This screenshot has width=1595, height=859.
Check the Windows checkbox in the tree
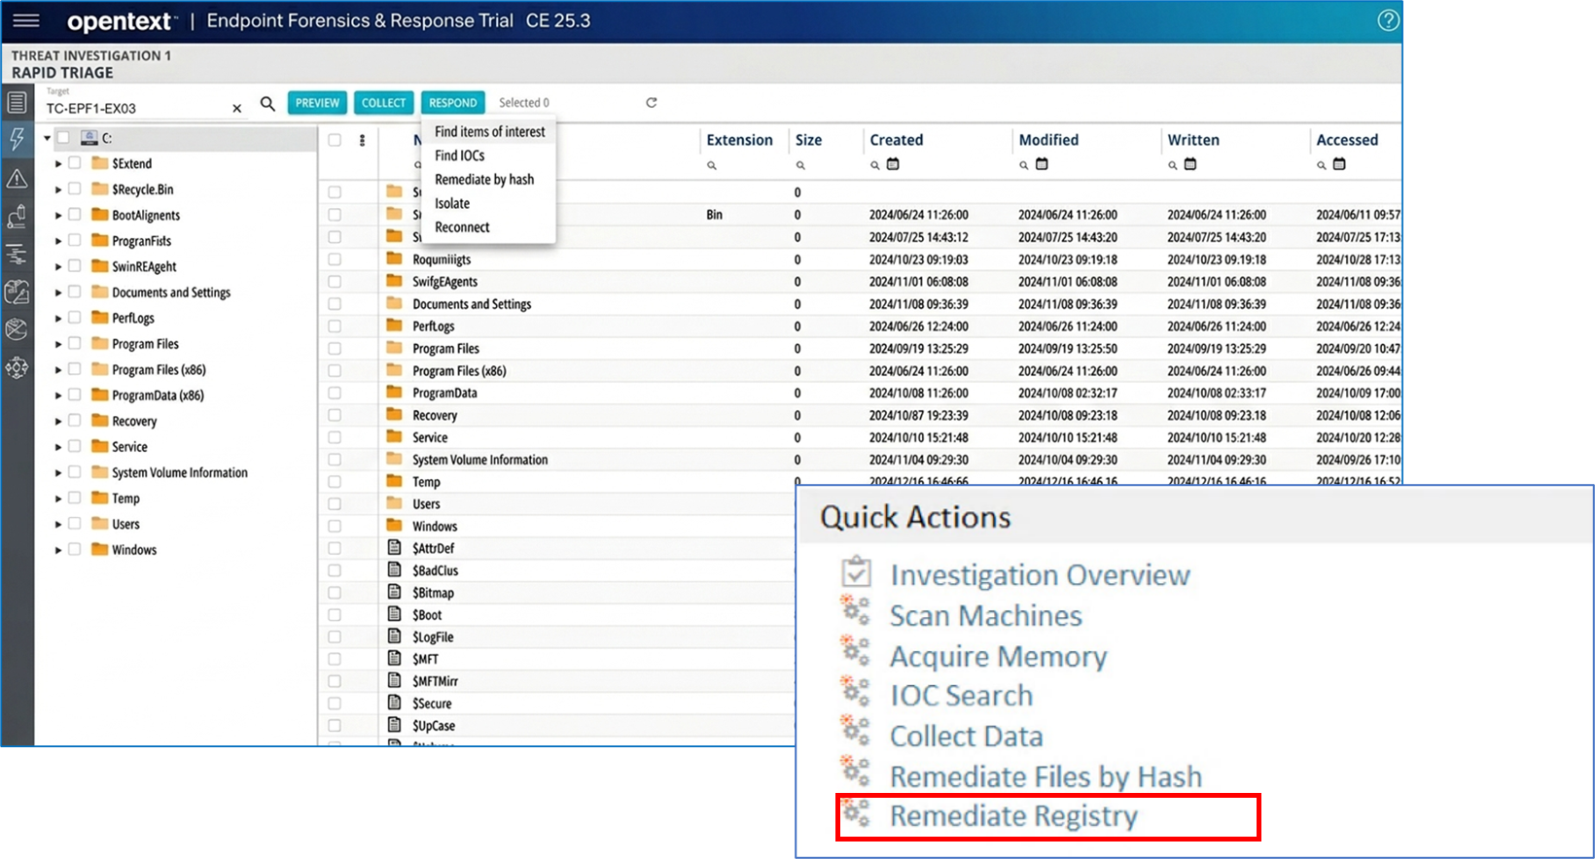pos(75,550)
